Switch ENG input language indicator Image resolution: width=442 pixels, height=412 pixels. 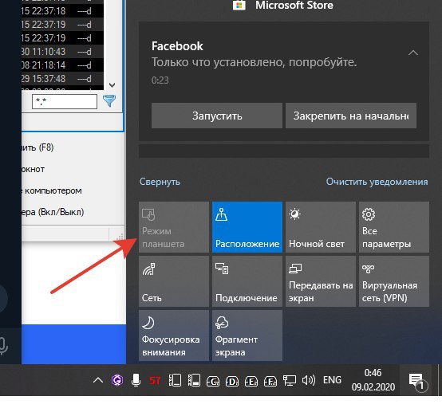[x=332, y=380]
